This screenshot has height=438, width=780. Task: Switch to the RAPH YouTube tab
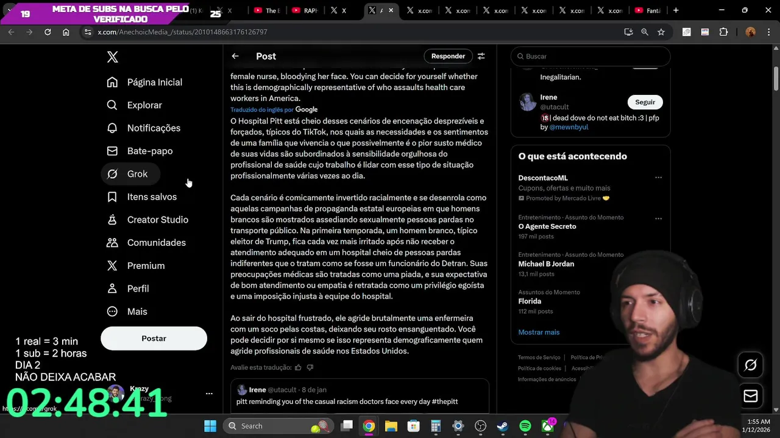tap(305, 10)
